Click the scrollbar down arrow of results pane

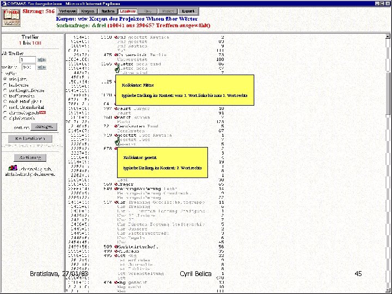pos(388,290)
